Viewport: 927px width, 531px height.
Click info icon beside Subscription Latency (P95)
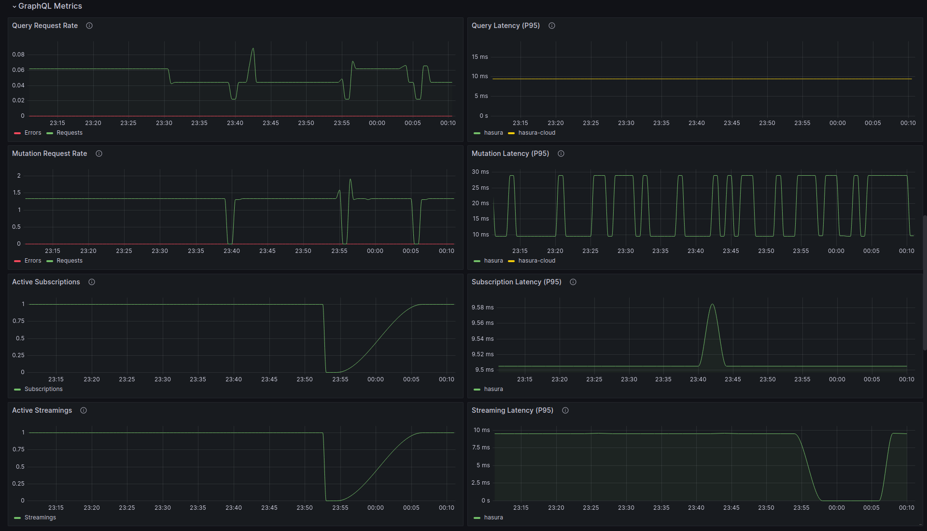[573, 282]
